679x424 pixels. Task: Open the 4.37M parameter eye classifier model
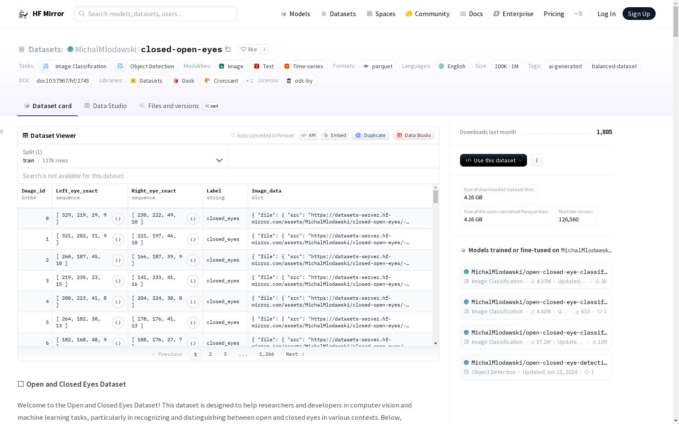(536, 276)
